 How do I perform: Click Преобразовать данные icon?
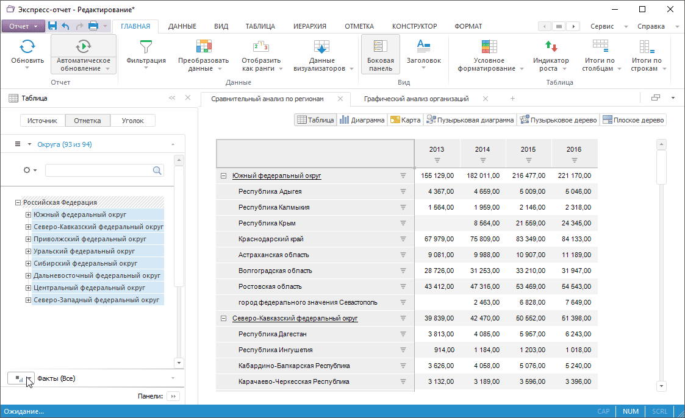(x=203, y=46)
